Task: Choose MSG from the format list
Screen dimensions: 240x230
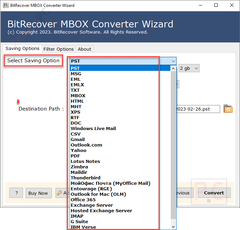Action: click(120, 74)
